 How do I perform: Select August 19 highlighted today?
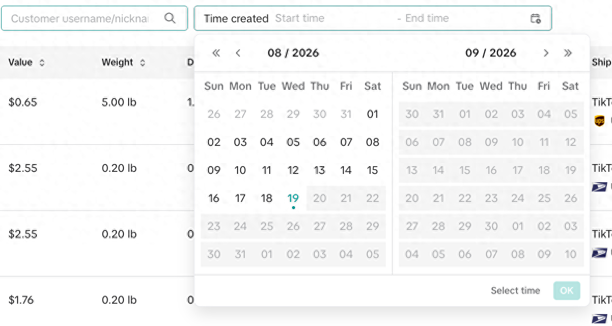(x=293, y=198)
